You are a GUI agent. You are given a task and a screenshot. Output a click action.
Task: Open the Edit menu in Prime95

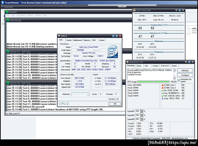click(13, 15)
